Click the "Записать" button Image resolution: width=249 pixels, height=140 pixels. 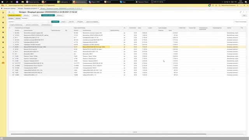pos(26,15)
